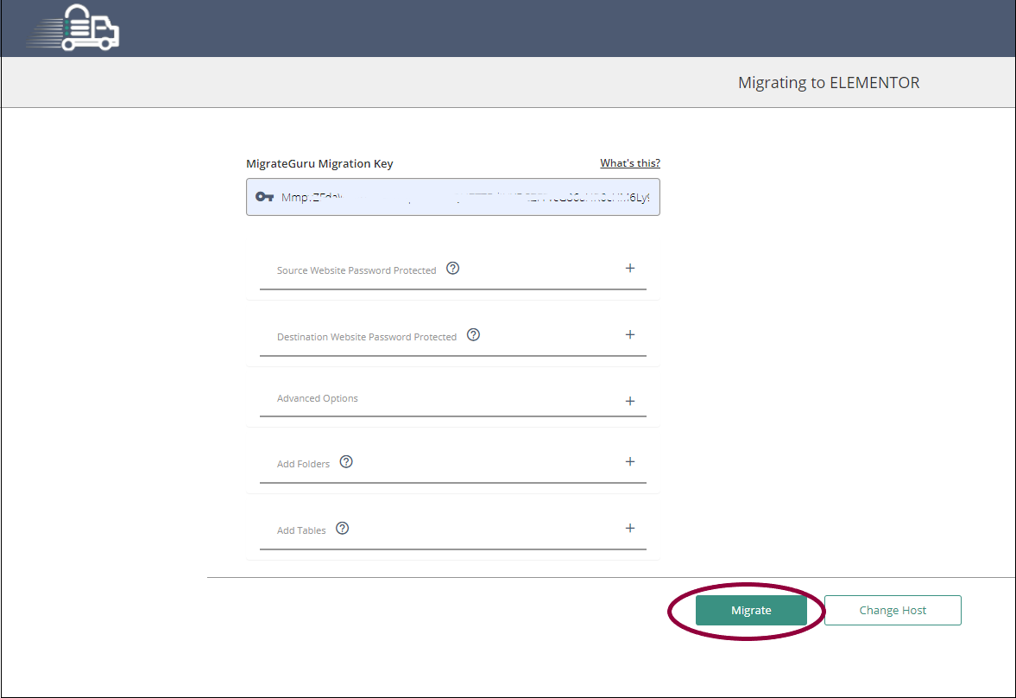Viewport: 1016px width, 698px height.
Task: Click the "Migrating to ELEMENTOR" heading
Action: [x=828, y=82]
